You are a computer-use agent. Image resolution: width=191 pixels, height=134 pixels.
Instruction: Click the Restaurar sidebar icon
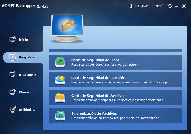12,74
